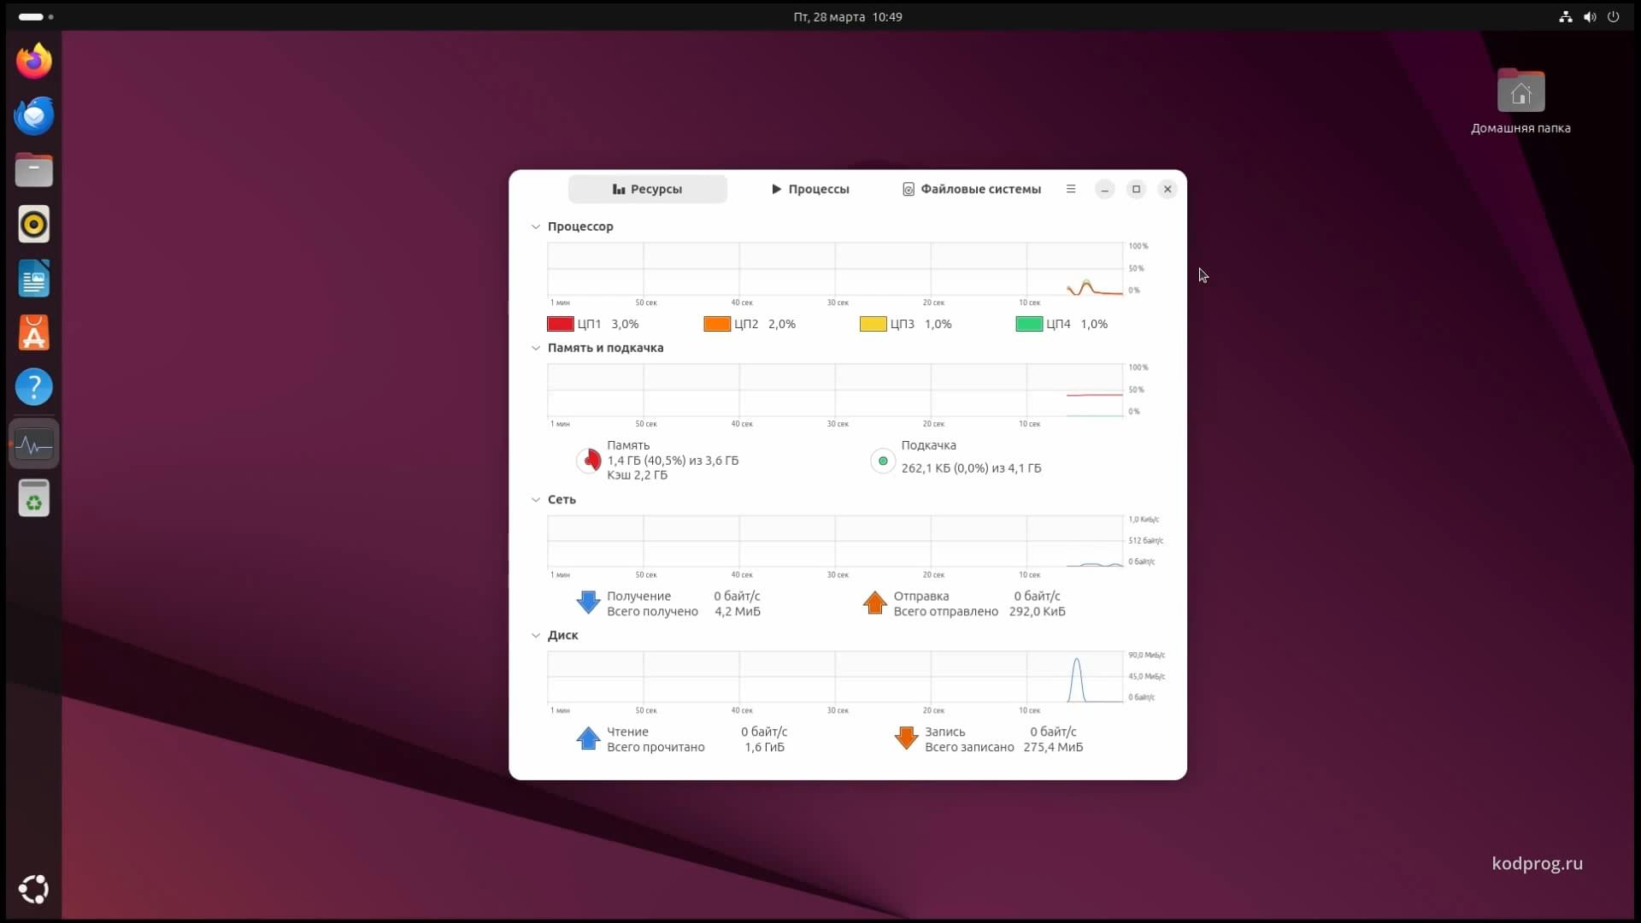The image size is (1641, 923).
Task: Open the Trash icon in dock
Action: click(34, 498)
